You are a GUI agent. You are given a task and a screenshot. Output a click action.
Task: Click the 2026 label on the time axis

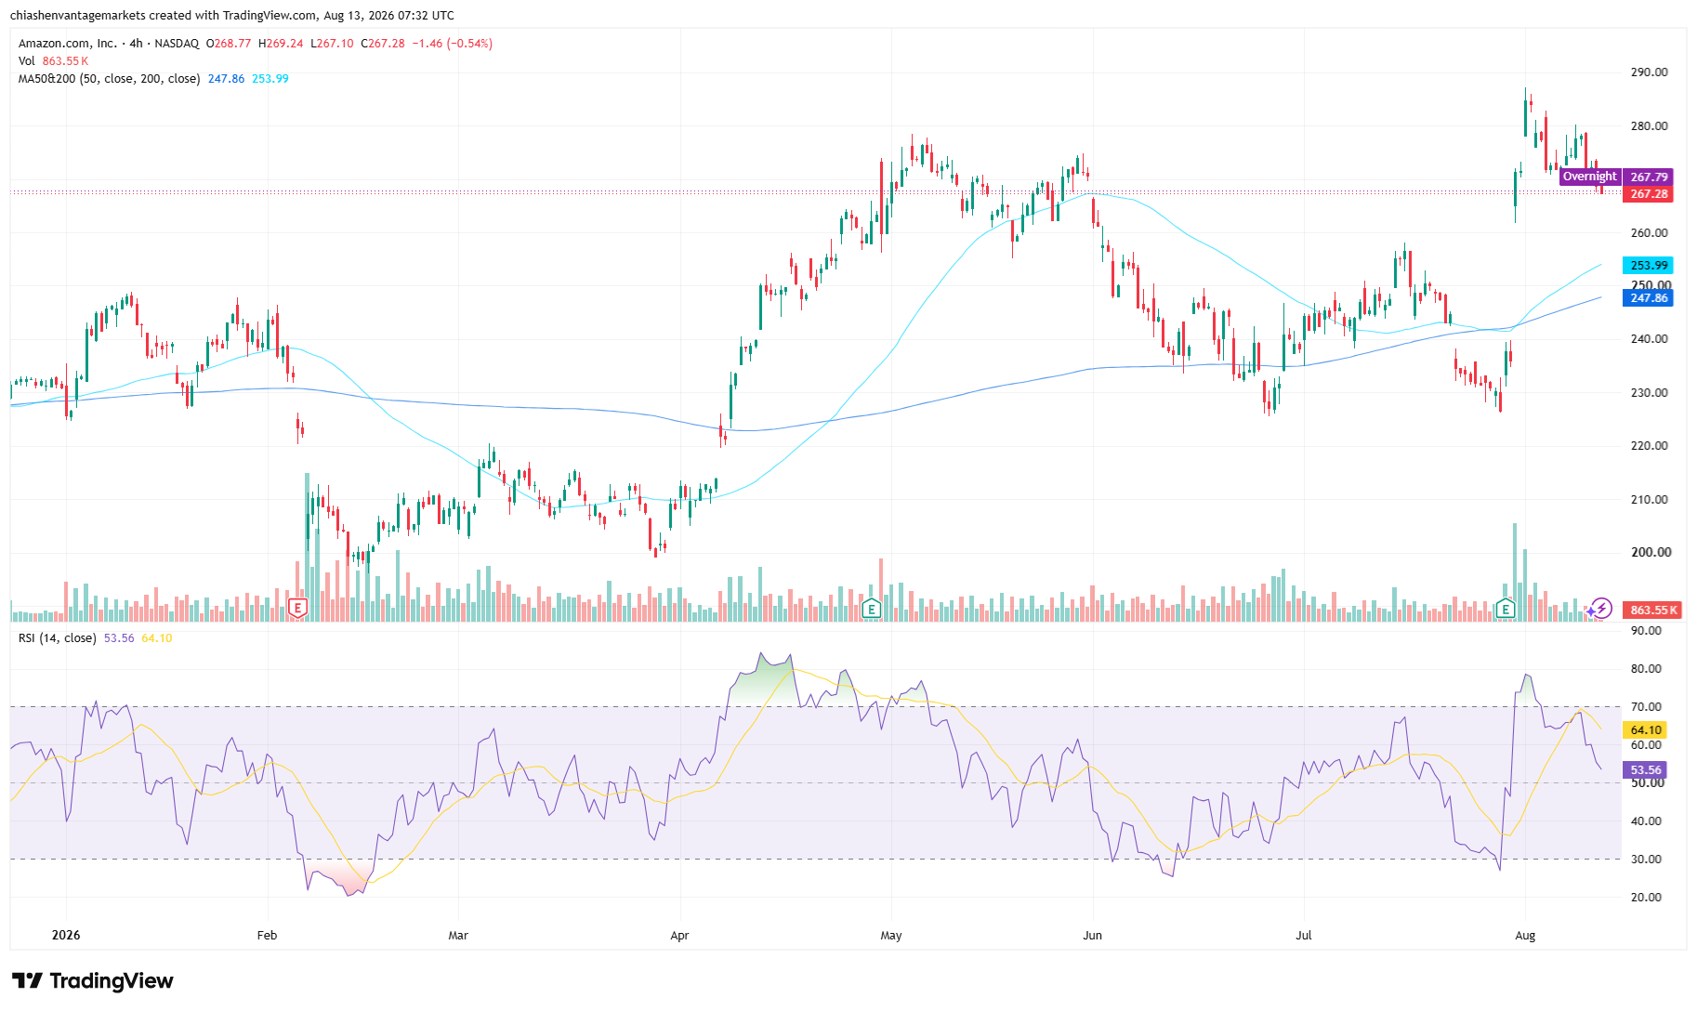pos(66,936)
